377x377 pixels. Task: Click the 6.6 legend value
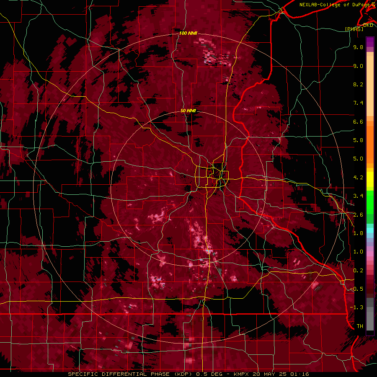(358, 121)
